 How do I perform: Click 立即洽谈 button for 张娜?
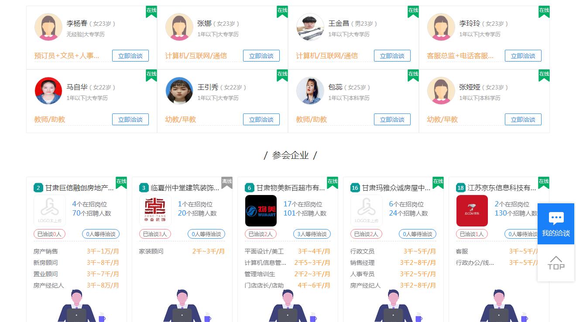(x=261, y=56)
